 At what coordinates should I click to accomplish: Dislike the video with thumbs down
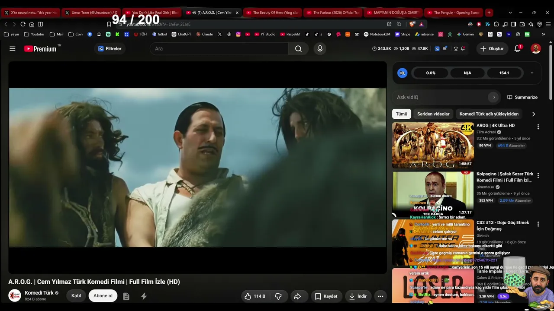coord(278,296)
